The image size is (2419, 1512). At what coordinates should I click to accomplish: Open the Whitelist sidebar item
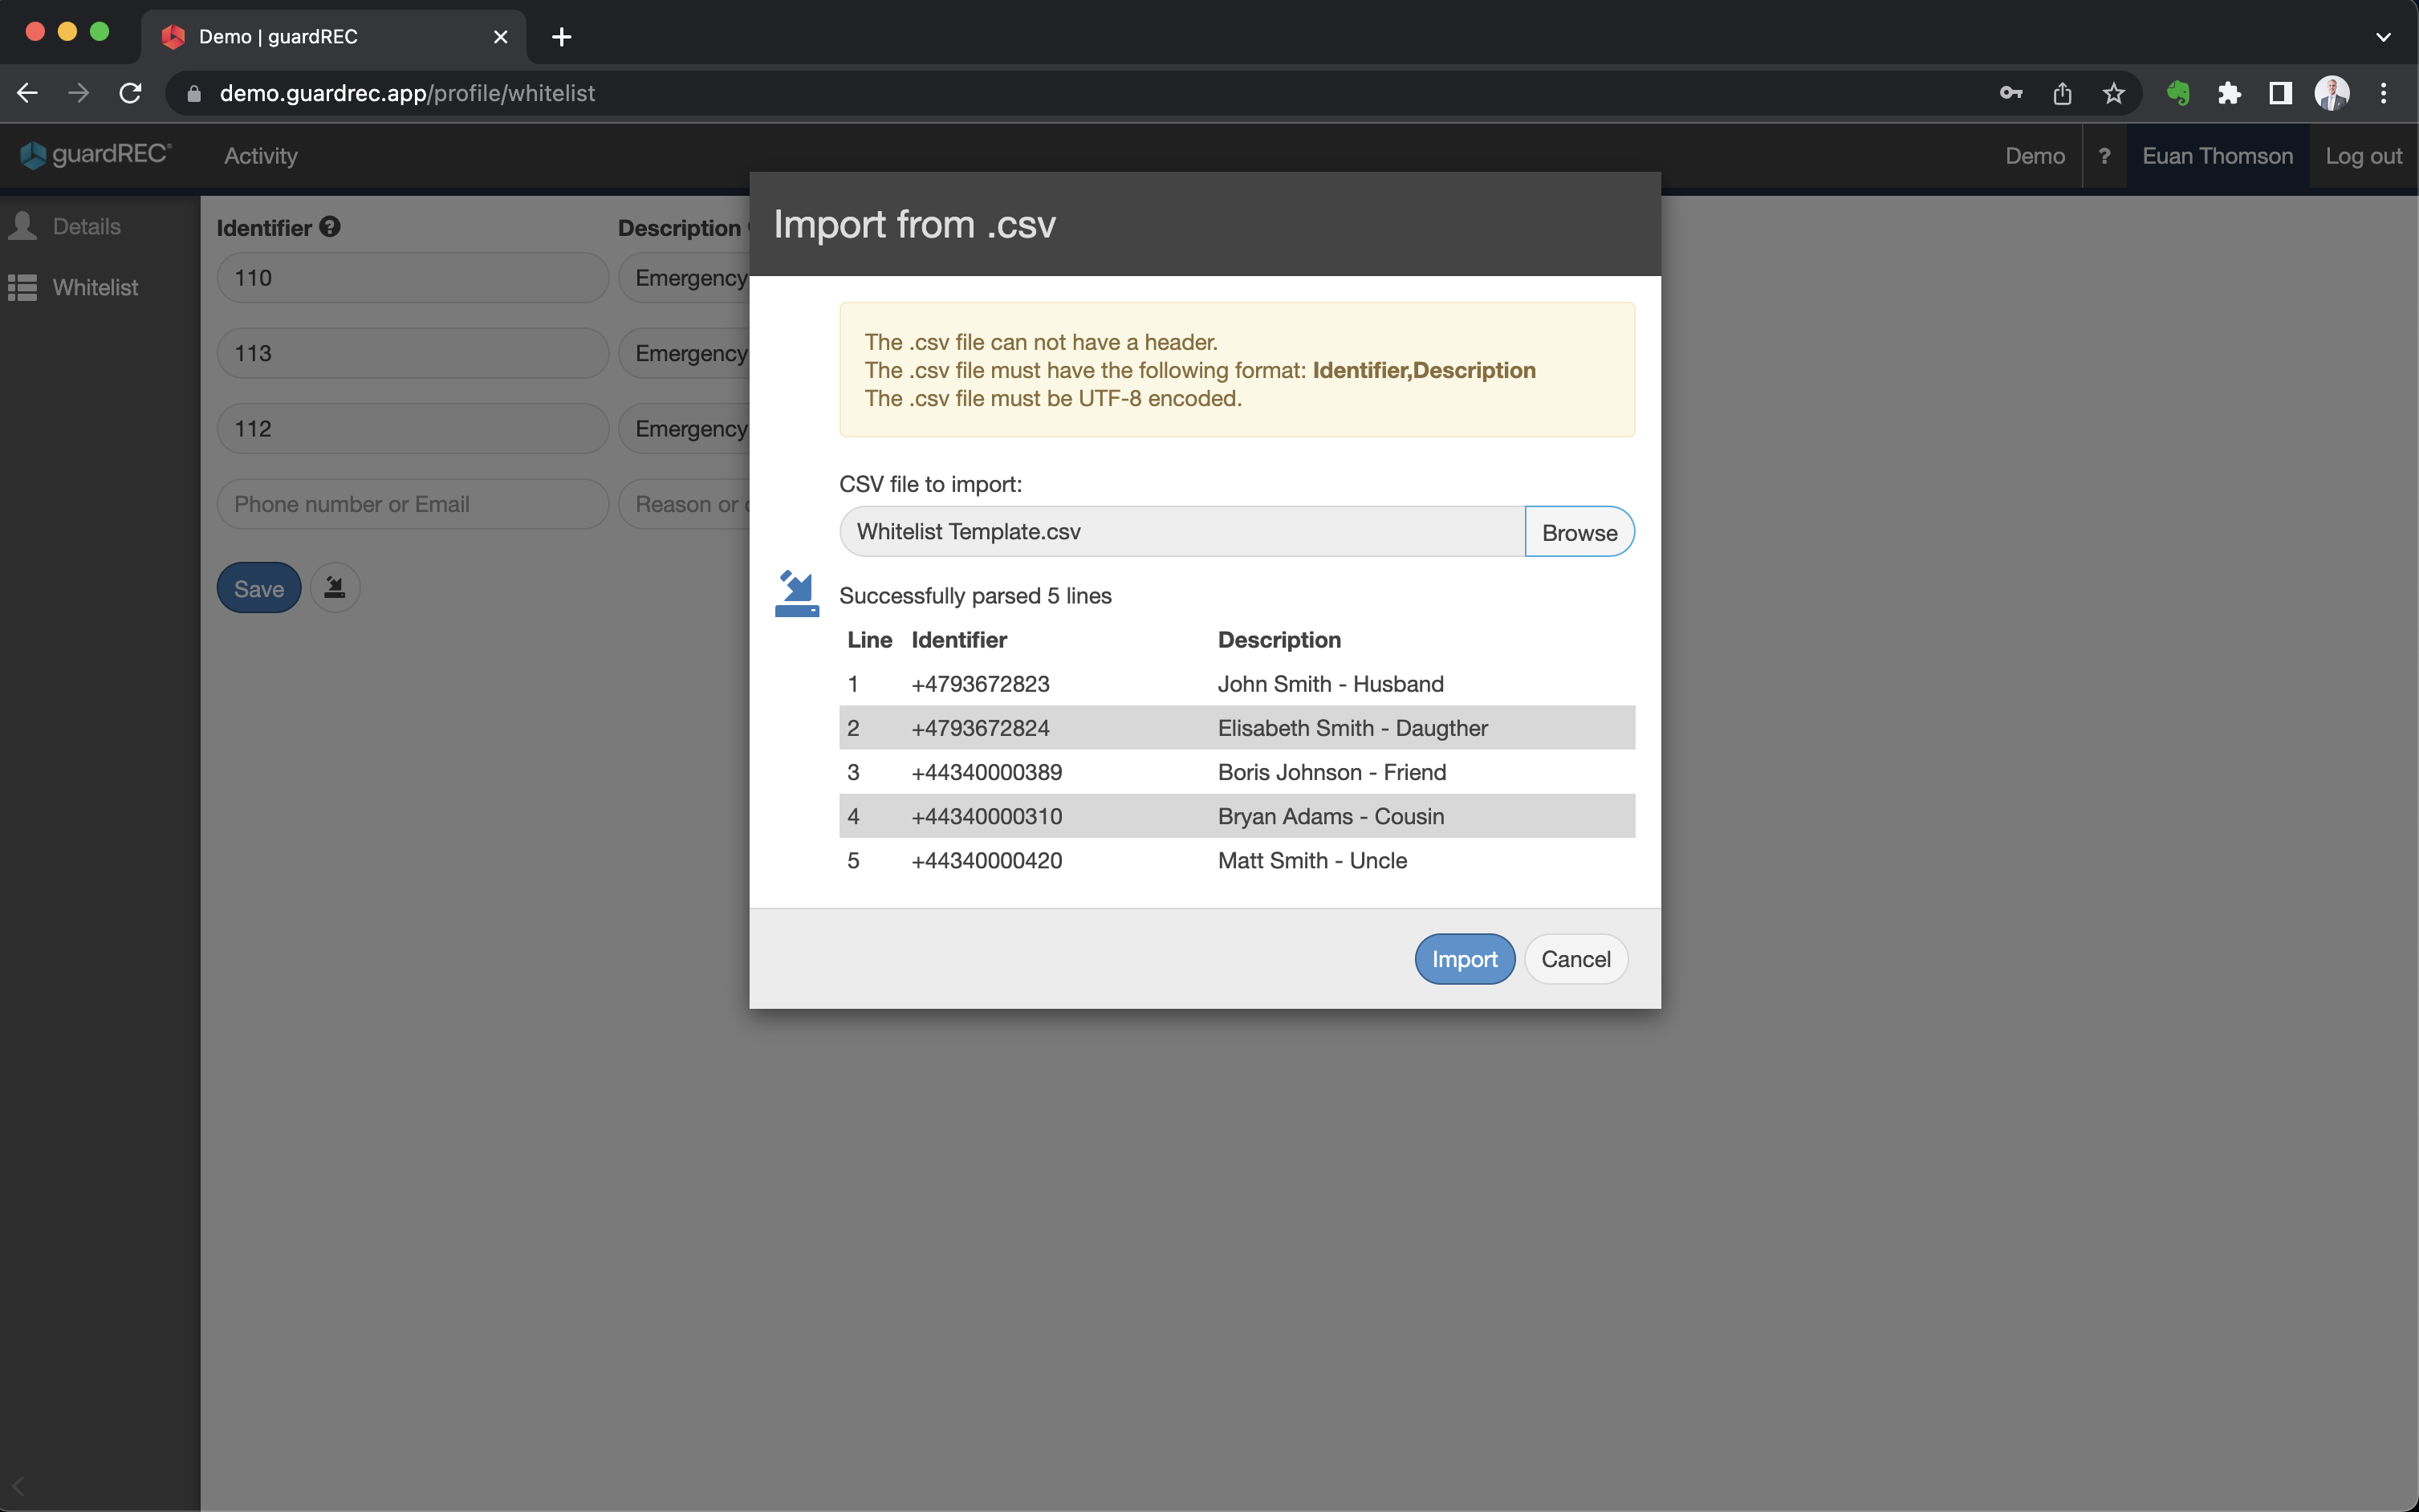[x=95, y=288]
